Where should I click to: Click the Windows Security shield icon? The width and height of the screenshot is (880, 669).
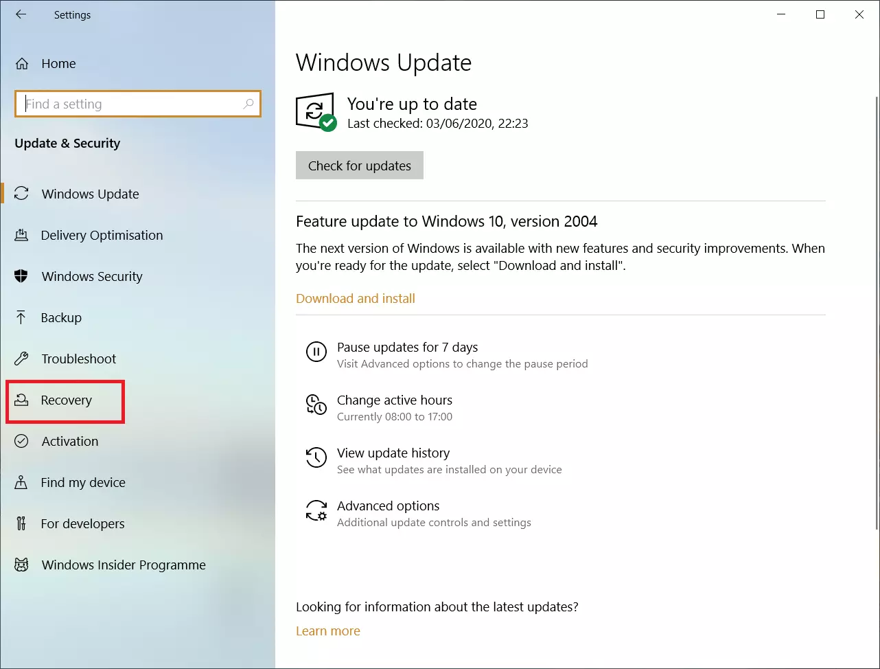[x=21, y=276]
